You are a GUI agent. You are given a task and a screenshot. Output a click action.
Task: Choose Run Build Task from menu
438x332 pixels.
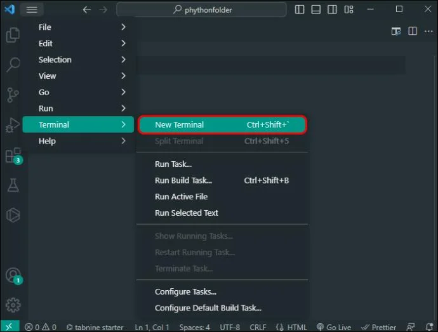pyautogui.click(x=222, y=180)
